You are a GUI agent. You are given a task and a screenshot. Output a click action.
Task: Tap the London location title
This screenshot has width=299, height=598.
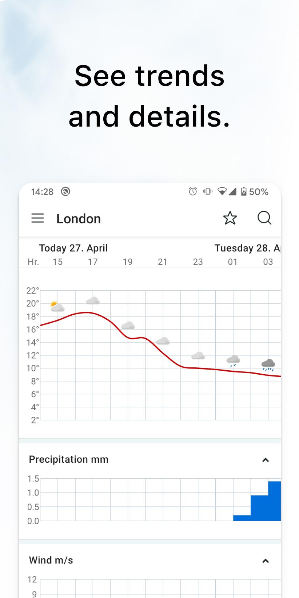click(x=79, y=219)
